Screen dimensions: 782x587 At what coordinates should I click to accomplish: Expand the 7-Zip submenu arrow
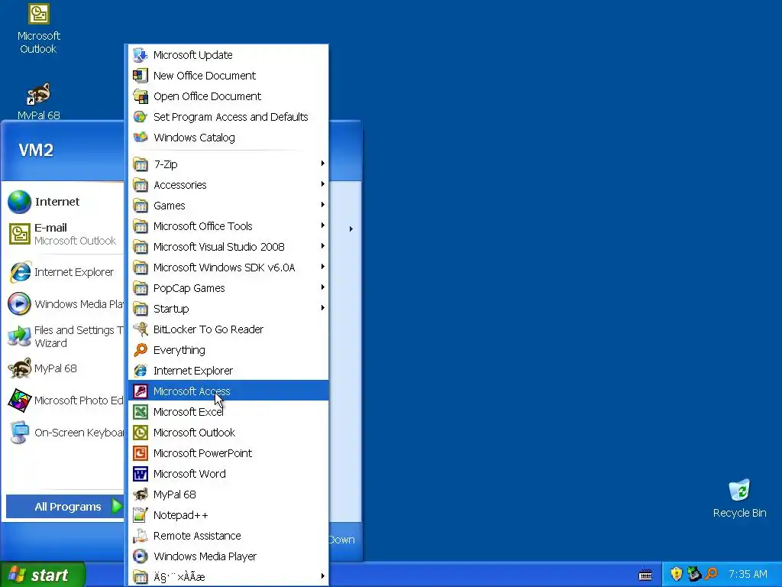[323, 164]
